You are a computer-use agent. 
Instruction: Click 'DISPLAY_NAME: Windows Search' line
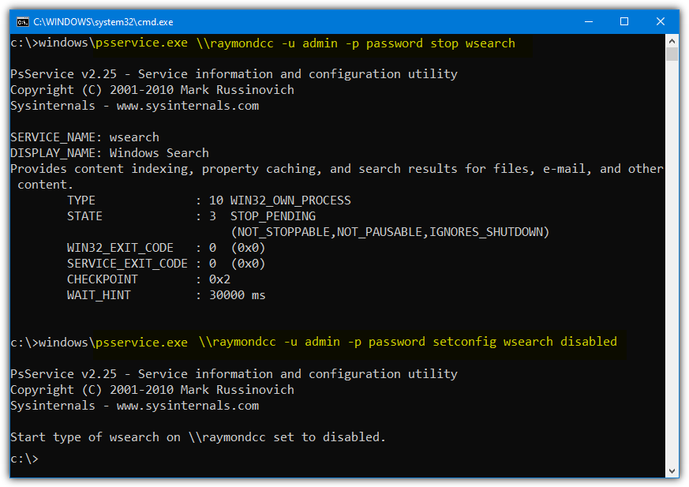tap(110, 153)
